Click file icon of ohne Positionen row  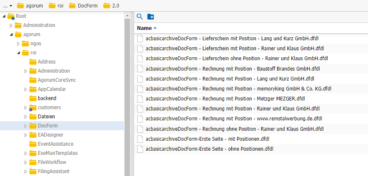point(140,149)
